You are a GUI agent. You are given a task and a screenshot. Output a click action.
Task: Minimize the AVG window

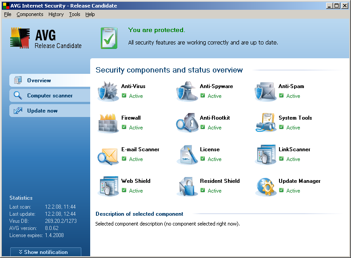[x=329, y=6]
